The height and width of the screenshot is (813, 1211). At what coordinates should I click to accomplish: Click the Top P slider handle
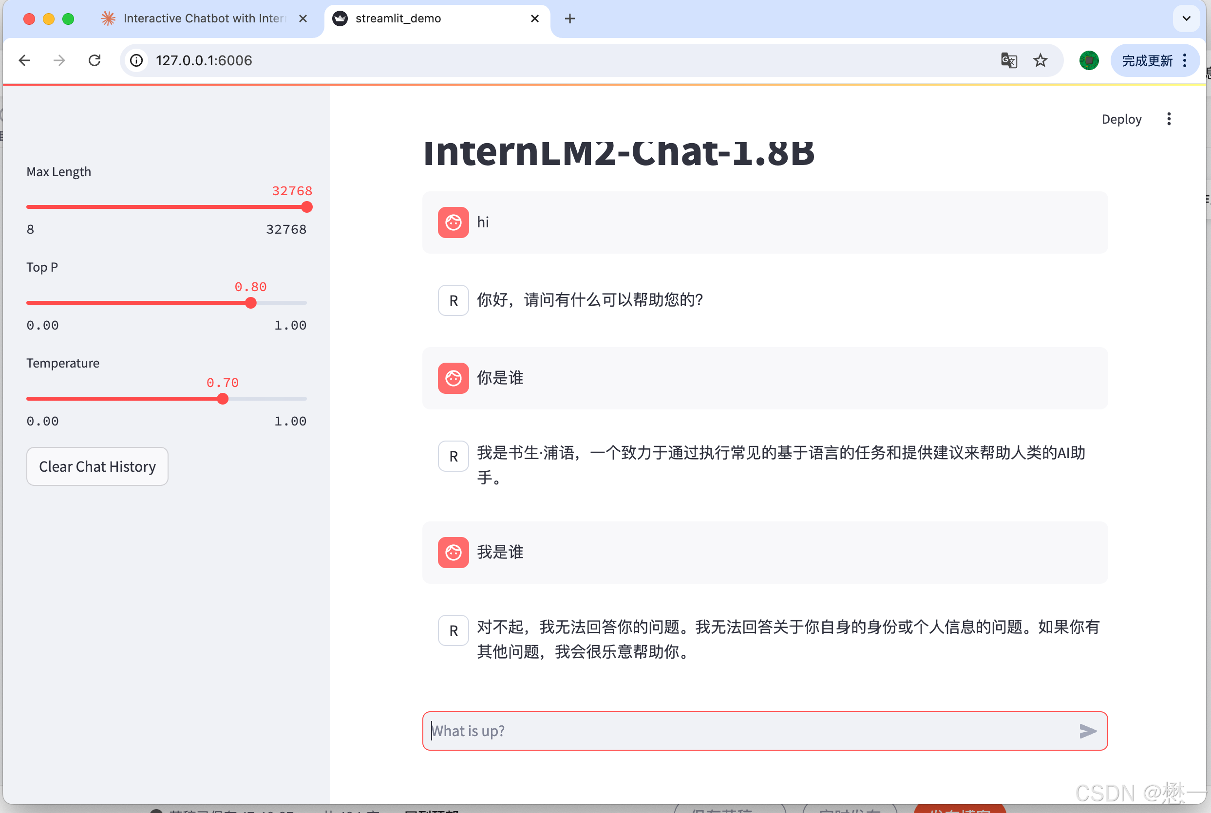(250, 303)
